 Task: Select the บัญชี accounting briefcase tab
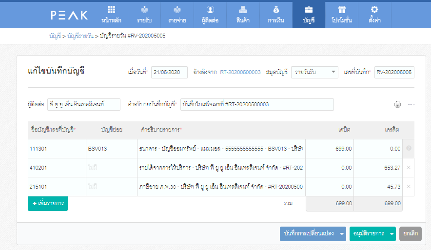click(x=309, y=15)
